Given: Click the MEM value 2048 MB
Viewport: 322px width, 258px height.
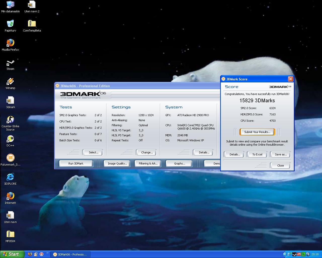Looking at the screenshot, I should tap(182, 135).
